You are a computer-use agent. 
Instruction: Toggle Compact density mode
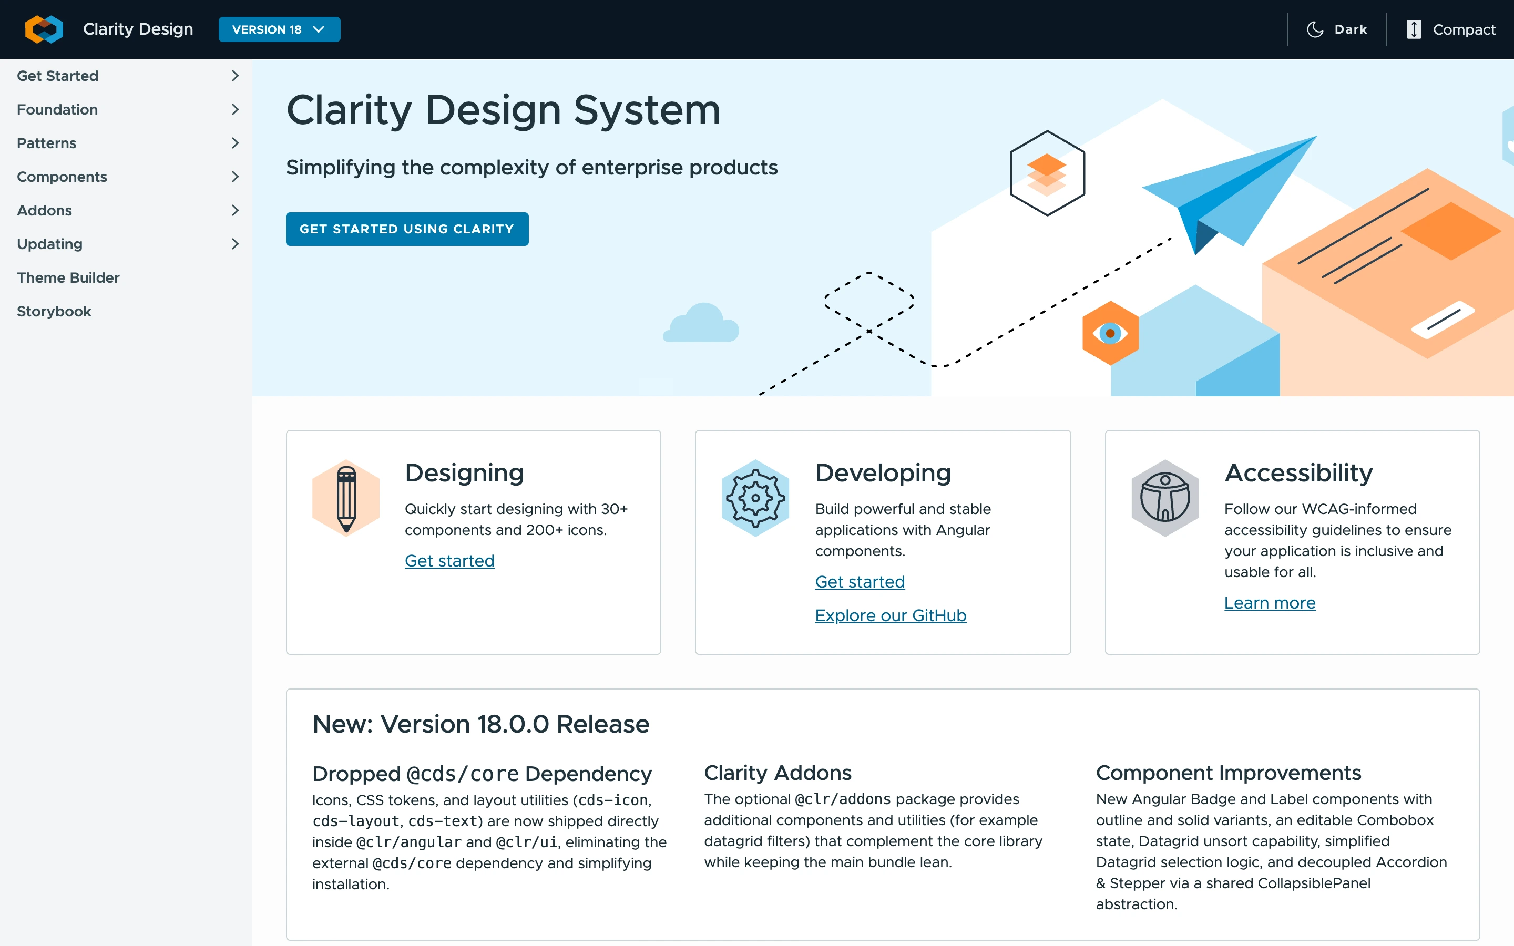point(1451,29)
